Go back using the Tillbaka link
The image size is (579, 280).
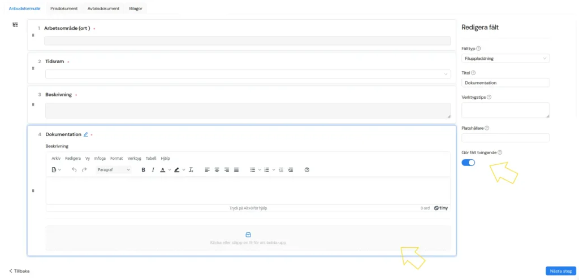click(x=20, y=271)
